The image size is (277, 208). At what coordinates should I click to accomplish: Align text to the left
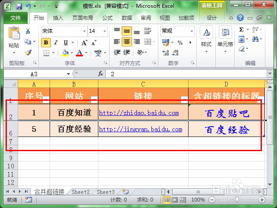click(x=117, y=42)
